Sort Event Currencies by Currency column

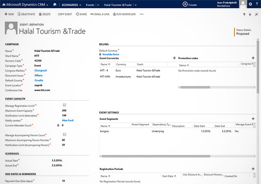point(121,64)
